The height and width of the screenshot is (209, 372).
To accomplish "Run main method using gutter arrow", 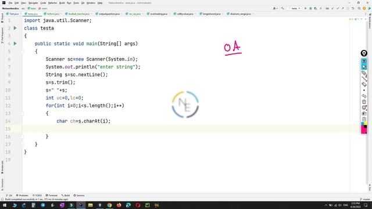I will [15, 44].
